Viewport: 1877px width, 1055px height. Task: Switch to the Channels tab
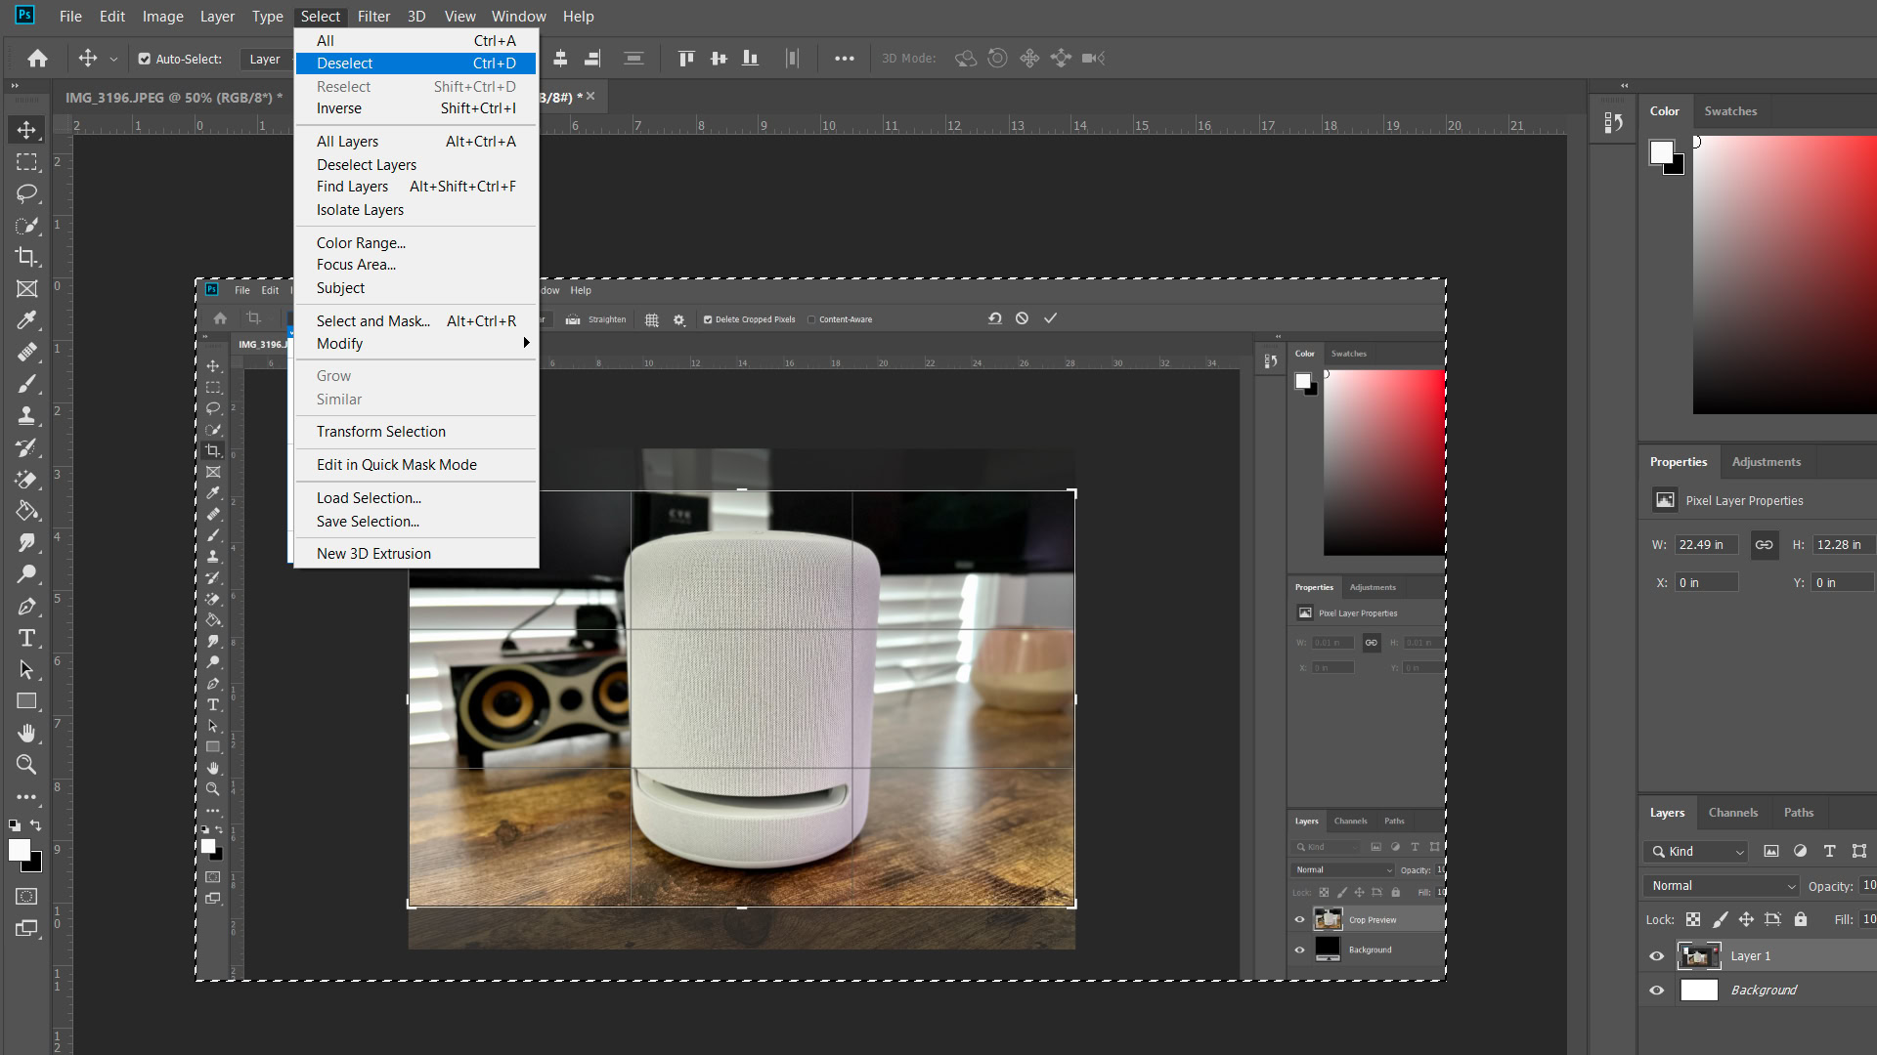click(1732, 813)
